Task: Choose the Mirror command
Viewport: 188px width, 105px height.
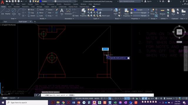Action: [40, 13]
